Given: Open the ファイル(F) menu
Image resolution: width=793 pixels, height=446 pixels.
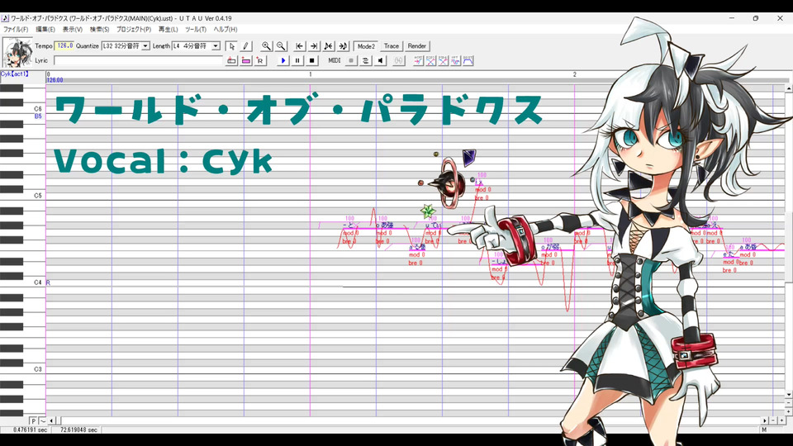Looking at the screenshot, I should tap(16, 30).
